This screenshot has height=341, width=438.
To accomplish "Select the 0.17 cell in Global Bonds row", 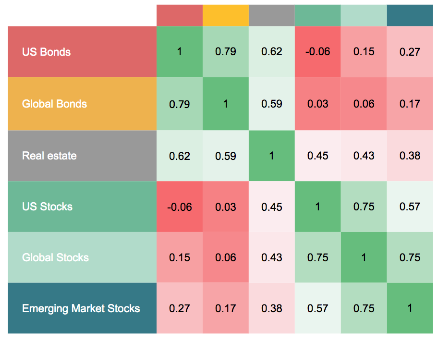I will click(410, 104).
